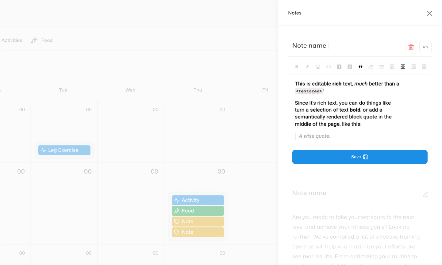Align text right

coord(413,67)
